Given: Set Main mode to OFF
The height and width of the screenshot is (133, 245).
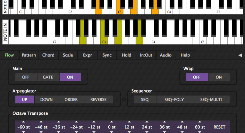Looking at the screenshot, I should [x=26, y=77].
